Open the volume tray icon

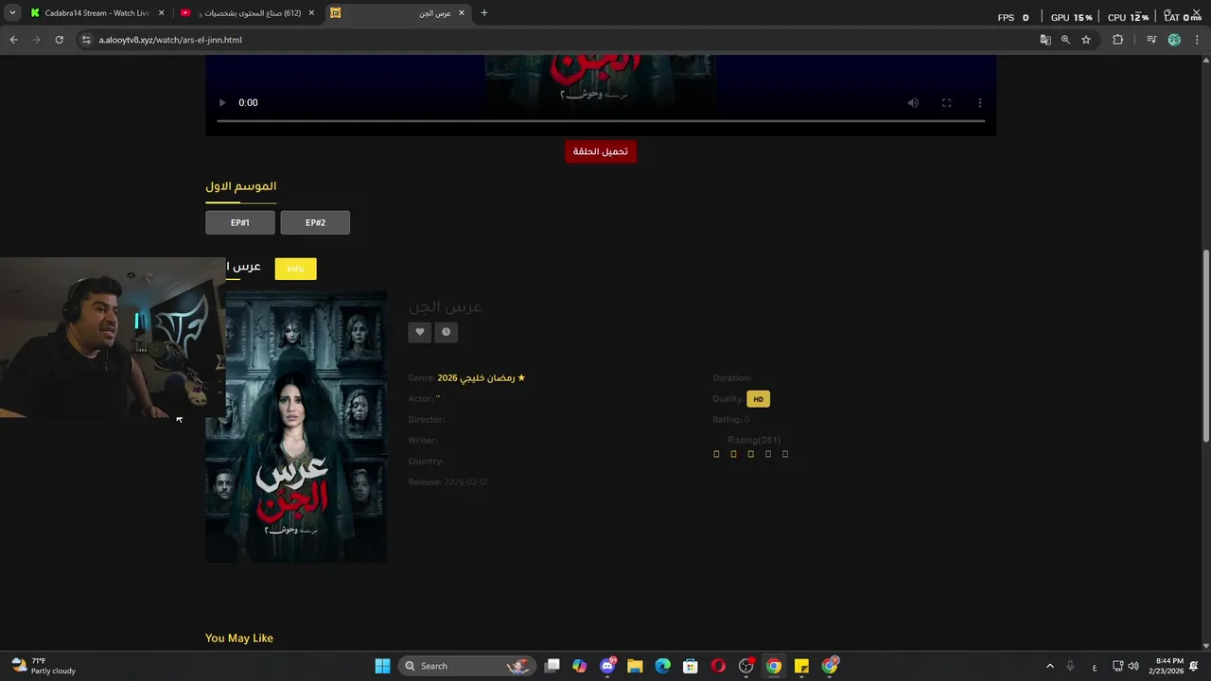point(1133,666)
